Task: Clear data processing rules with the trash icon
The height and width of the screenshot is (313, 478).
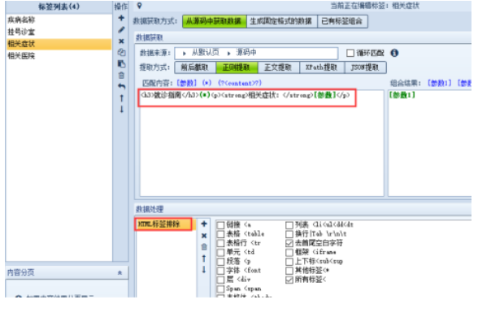Action: 204,247
